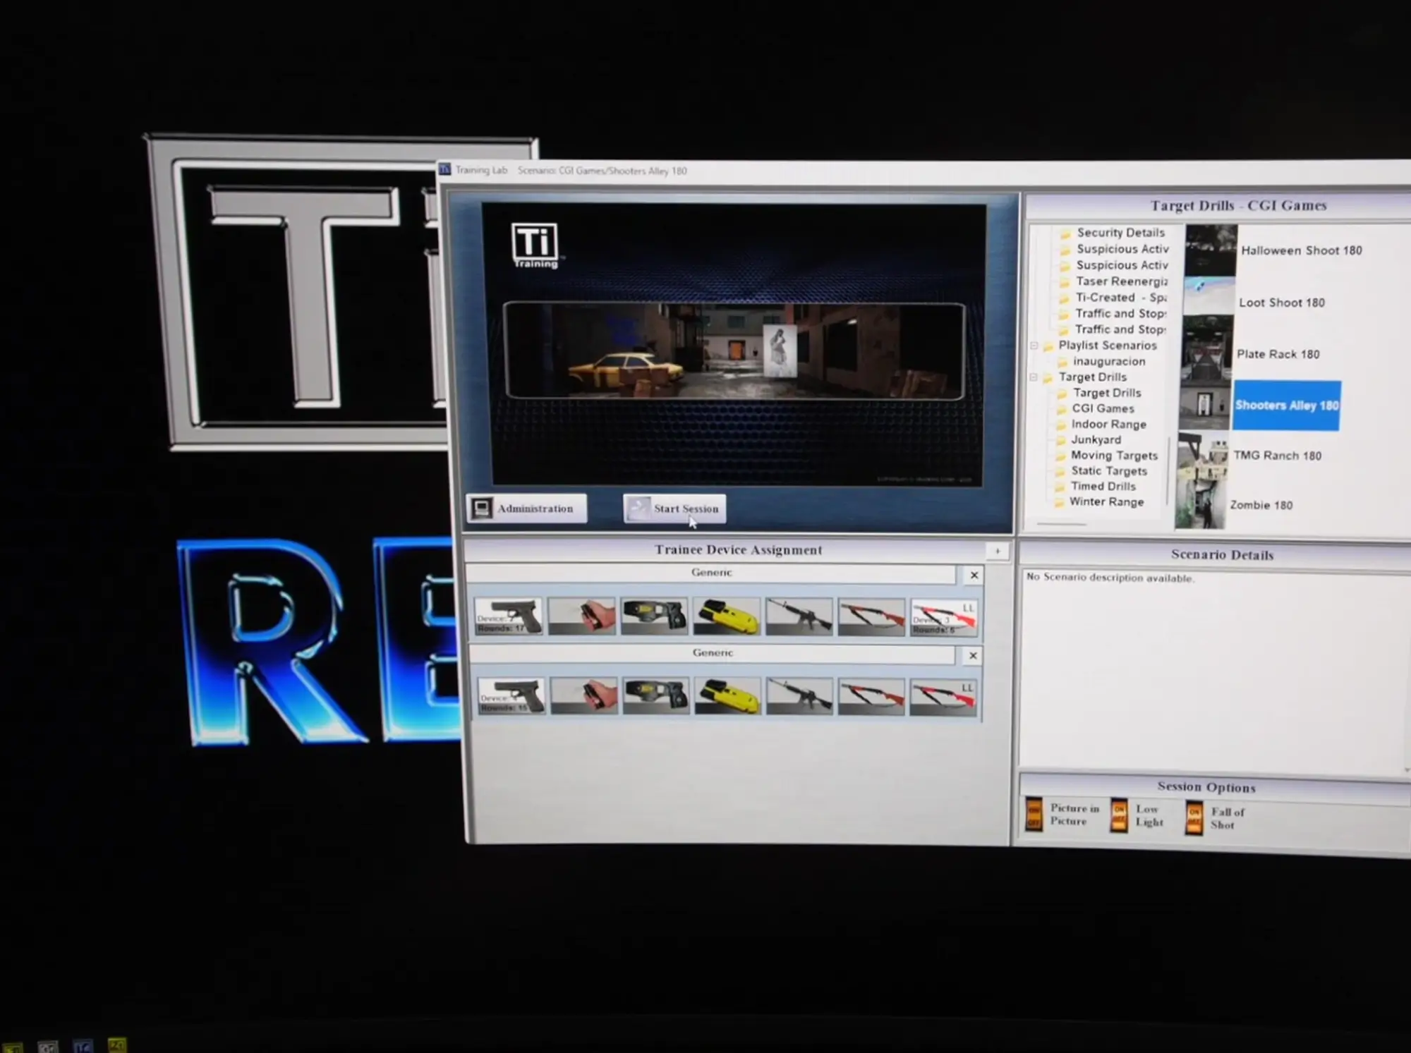Select the pistol in the first Generic row
This screenshot has height=1053, width=1411.
click(509, 616)
